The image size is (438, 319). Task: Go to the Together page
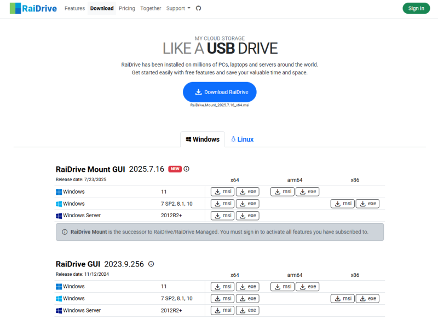pos(151,8)
